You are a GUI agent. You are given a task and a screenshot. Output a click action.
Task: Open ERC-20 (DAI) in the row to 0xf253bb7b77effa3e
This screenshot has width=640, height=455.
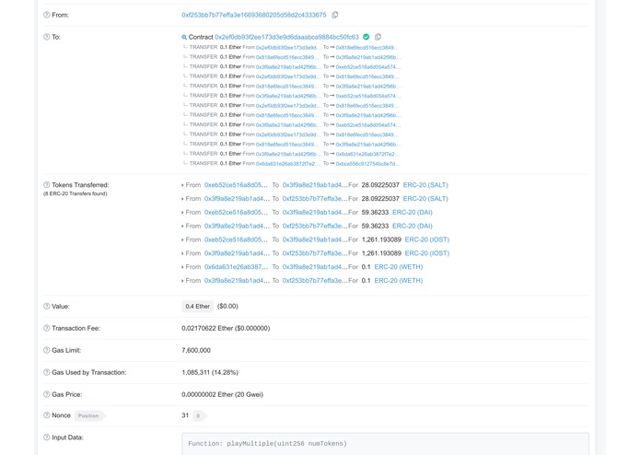point(413,226)
